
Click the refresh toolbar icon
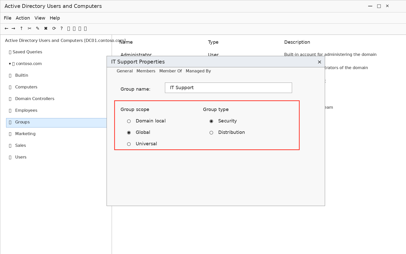coord(54,28)
